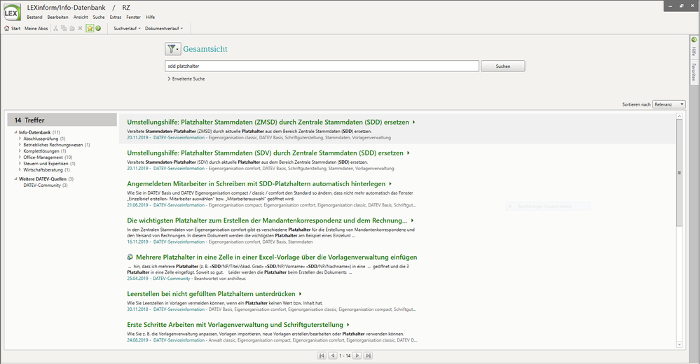
Task: Select DATEV-Community in the tree
Action: pyautogui.click(x=46, y=185)
